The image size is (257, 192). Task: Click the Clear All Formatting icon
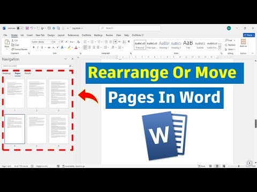click(78, 42)
